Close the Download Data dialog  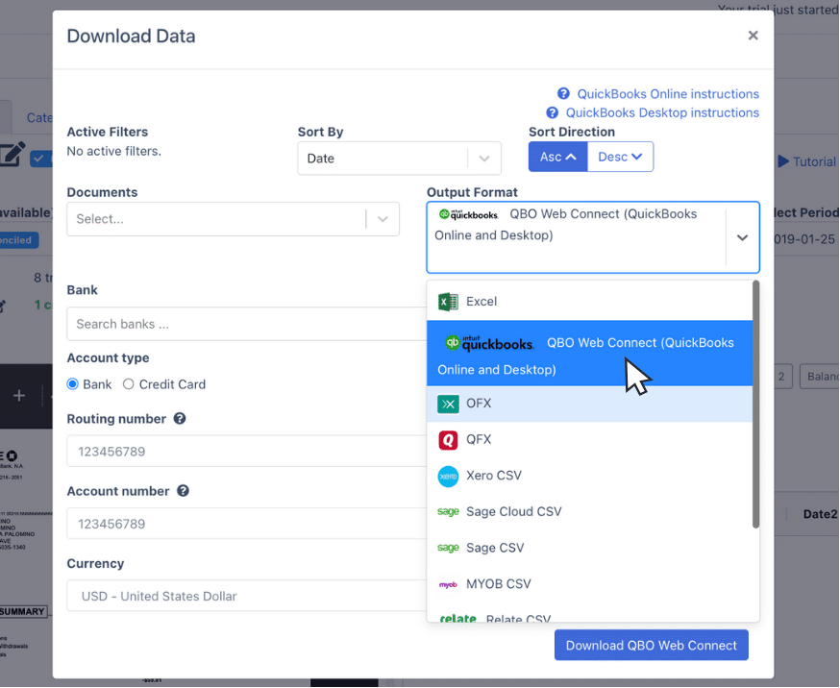pos(753,36)
